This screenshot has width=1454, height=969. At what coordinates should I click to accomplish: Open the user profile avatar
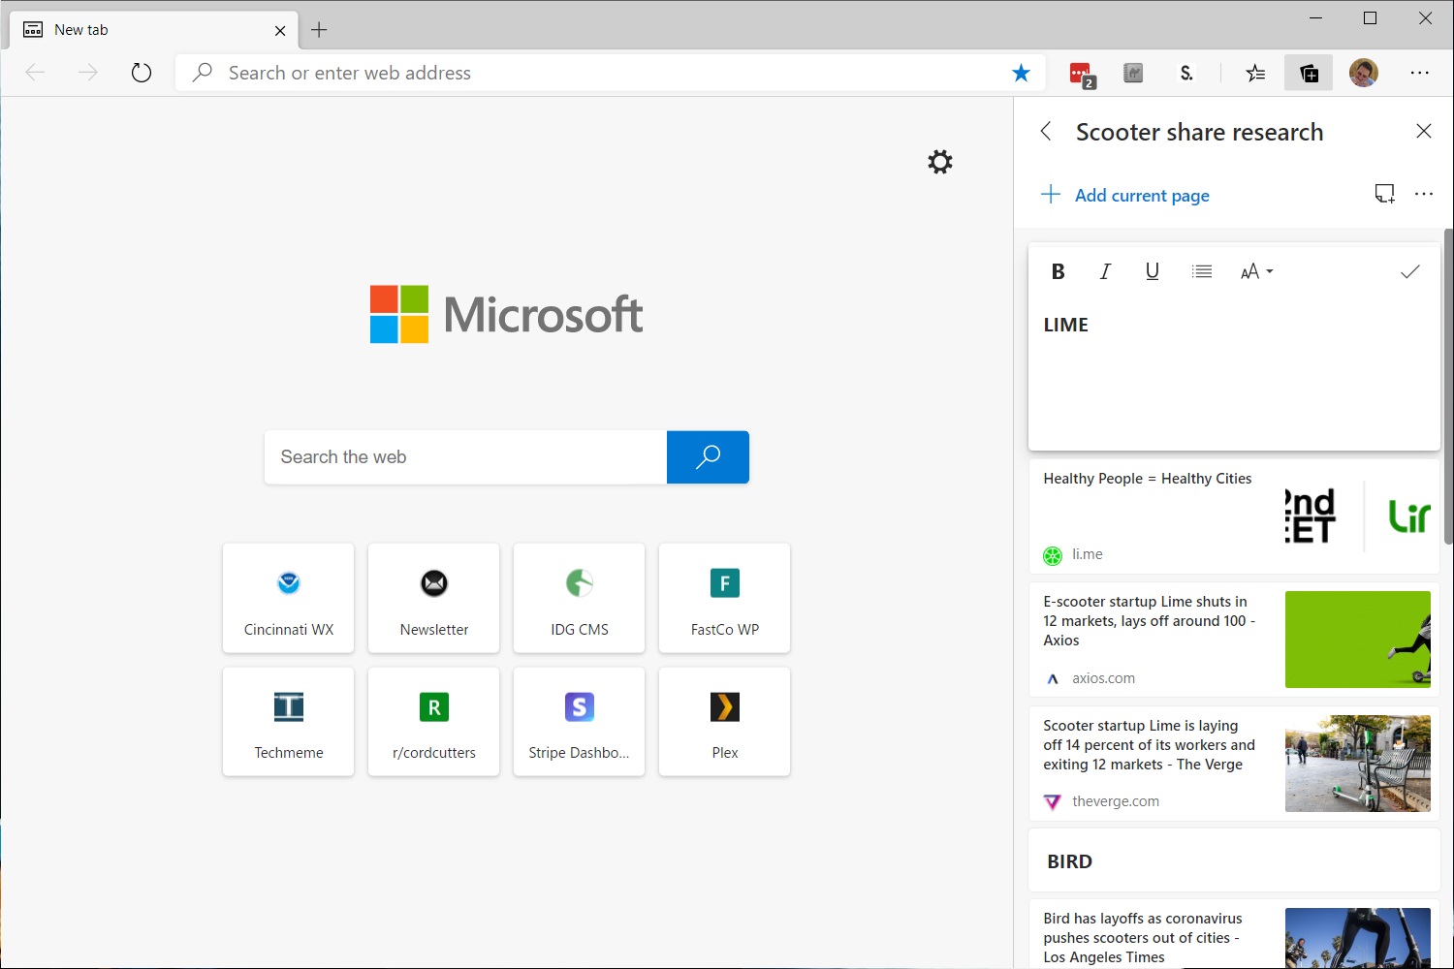pyautogui.click(x=1364, y=73)
